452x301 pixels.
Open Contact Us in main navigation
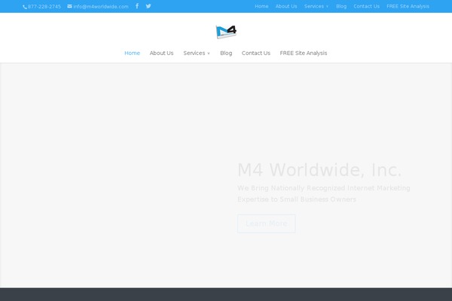coord(256,53)
